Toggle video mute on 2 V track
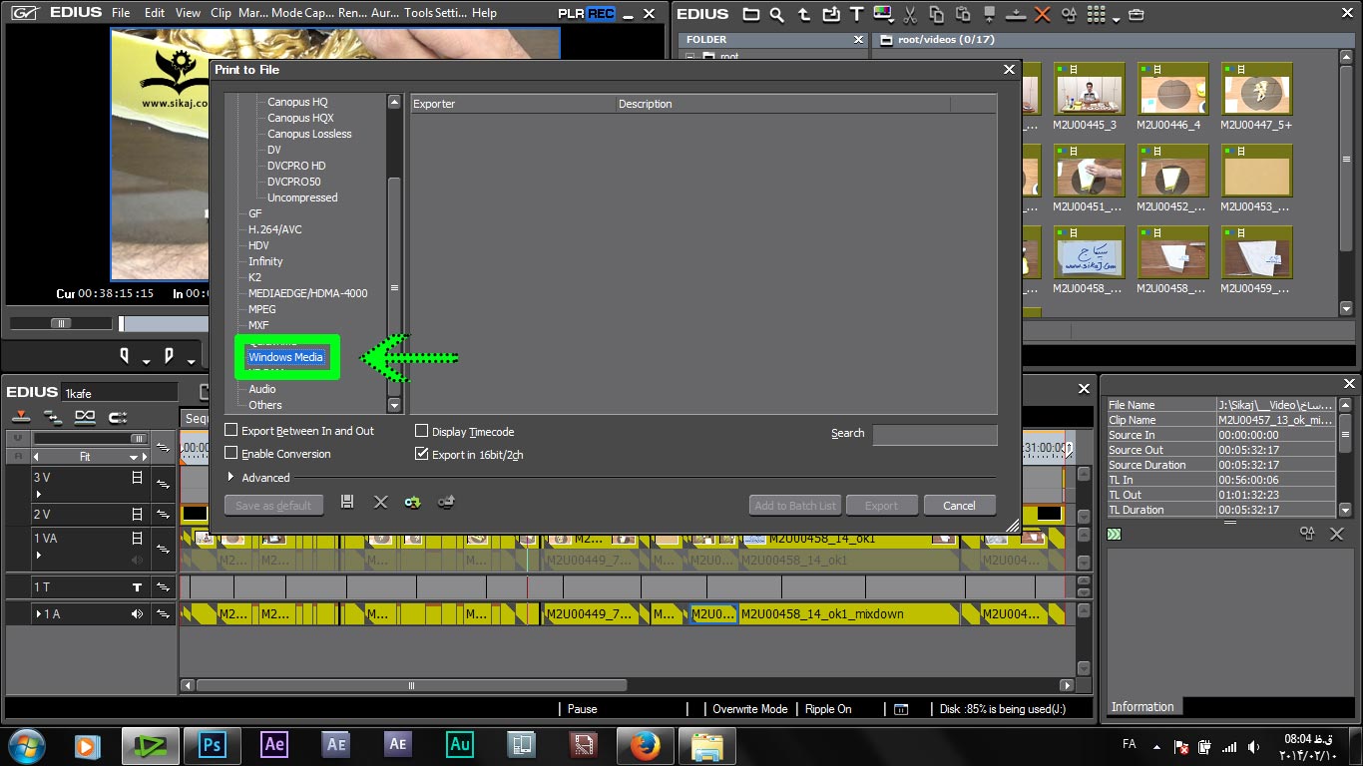Viewport: 1363px width, 766px height. [x=138, y=515]
